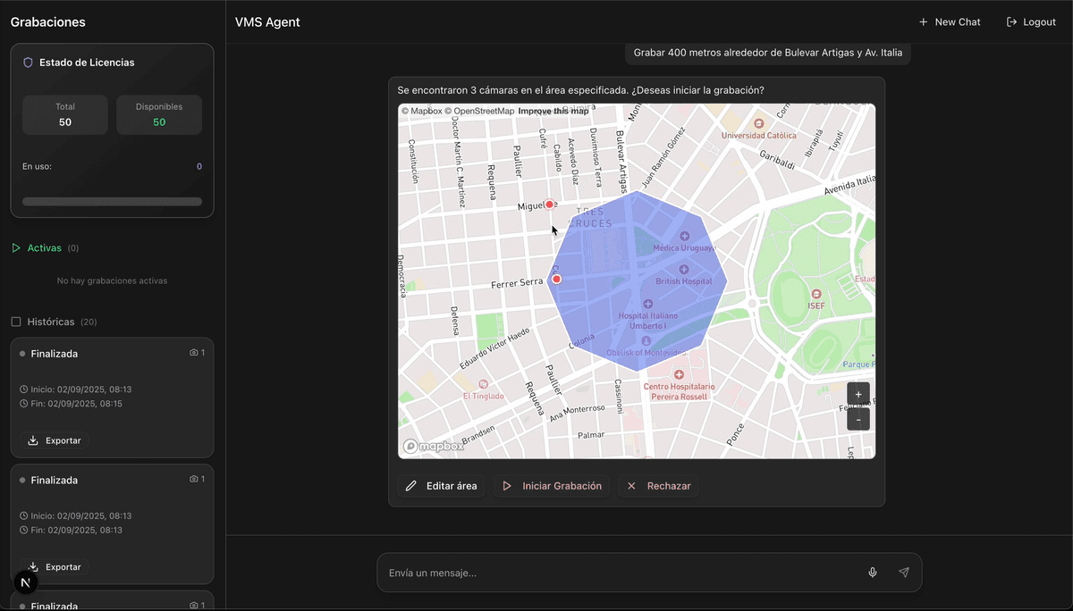Click the Logout icon at top right
This screenshot has height=611, width=1073.
pyautogui.click(x=1011, y=21)
